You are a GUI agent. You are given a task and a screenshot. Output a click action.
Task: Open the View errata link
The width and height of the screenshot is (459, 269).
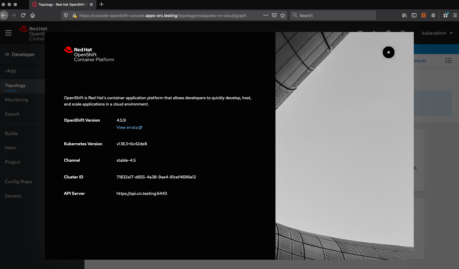coord(127,127)
